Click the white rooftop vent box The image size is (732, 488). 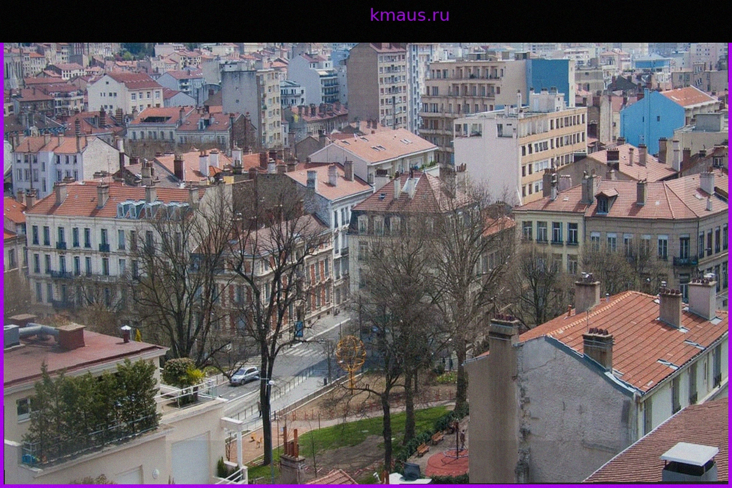(690, 462)
